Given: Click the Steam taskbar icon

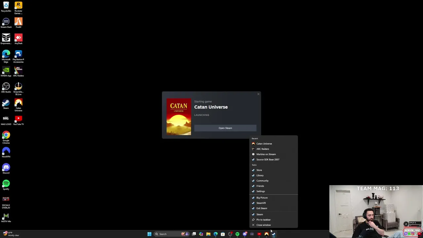Looking at the screenshot, I should click(274, 234).
